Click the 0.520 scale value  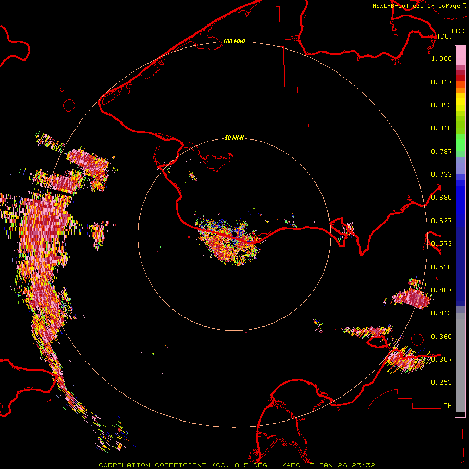click(x=441, y=267)
